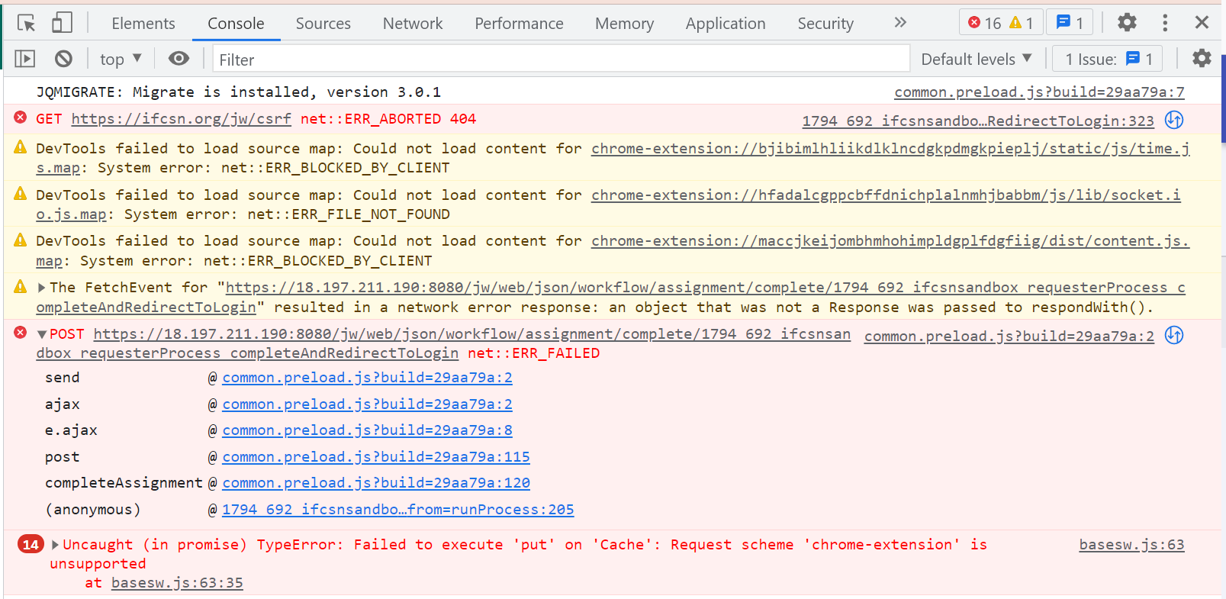Viewport: 1226px width, 599px height.
Task: Open the content.js.map chrome-extension link
Action: tap(613, 251)
